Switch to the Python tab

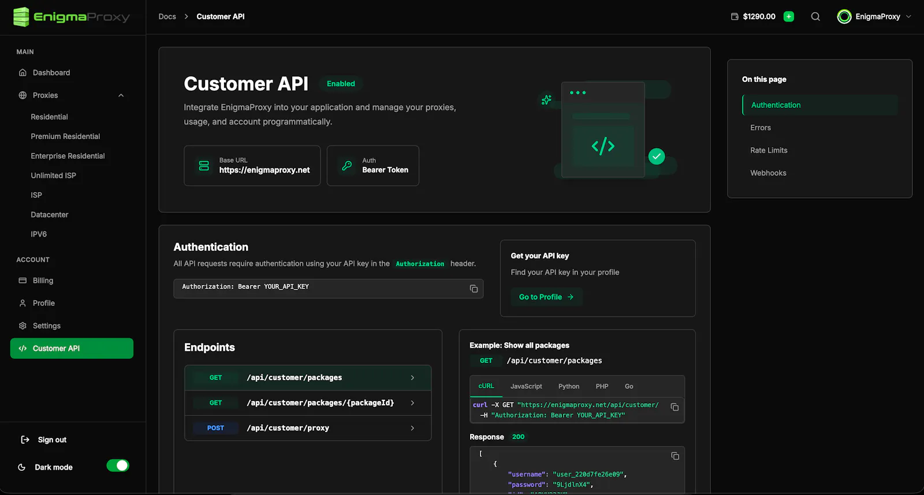[x=569, y=387]
